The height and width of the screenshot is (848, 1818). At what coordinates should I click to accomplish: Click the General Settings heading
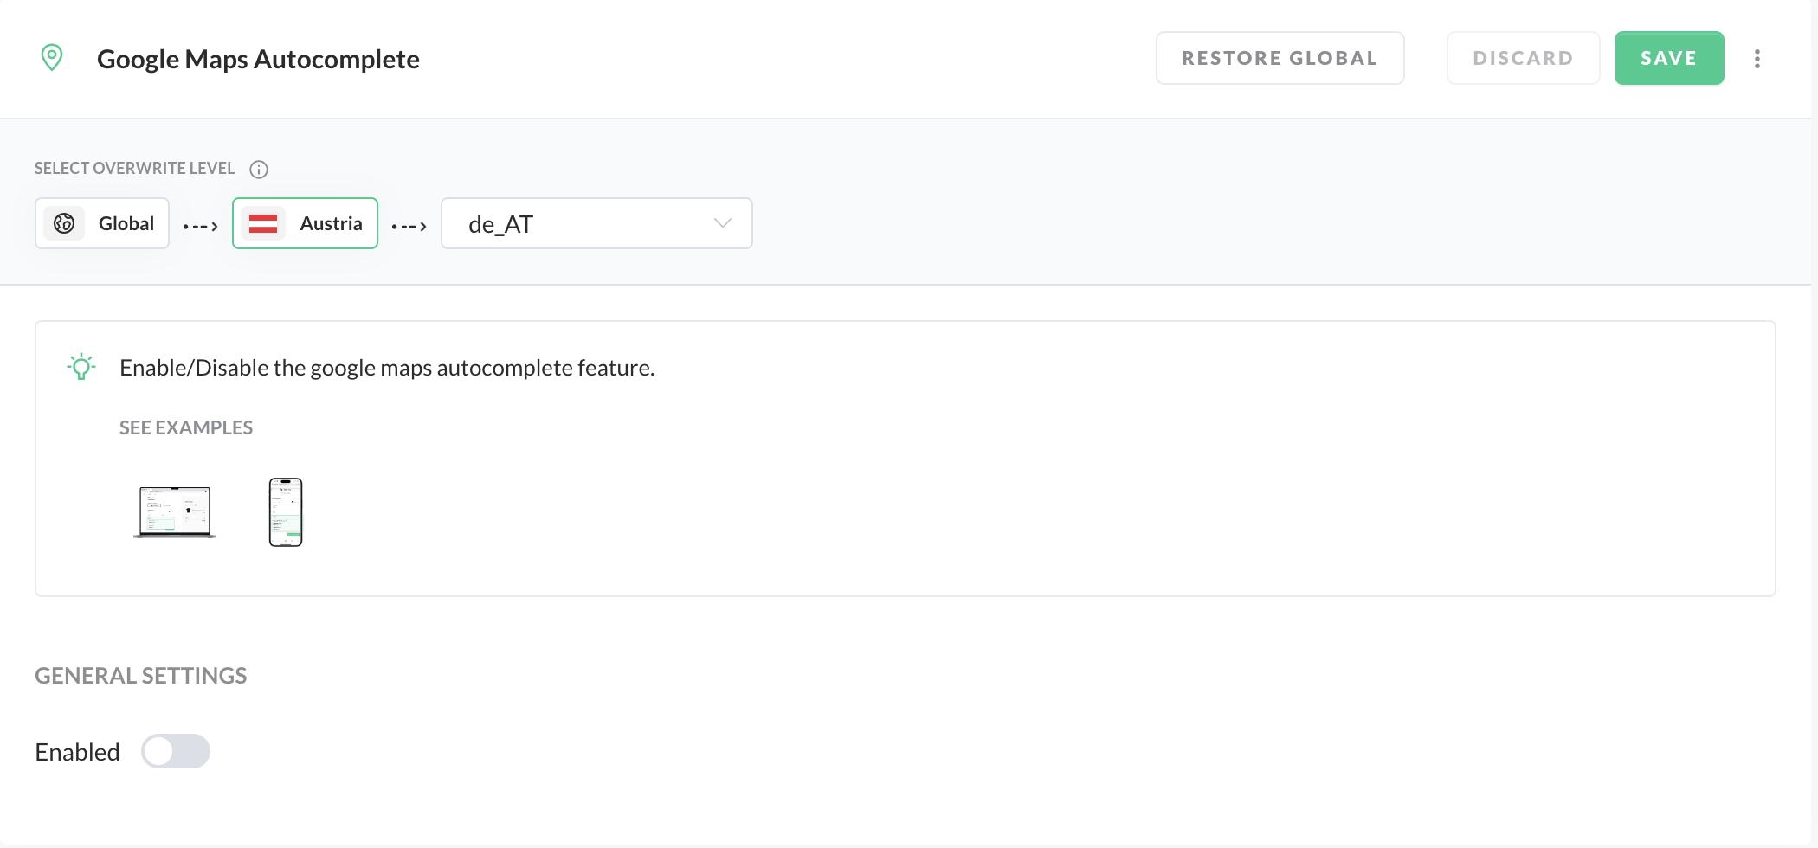point(141,676)
